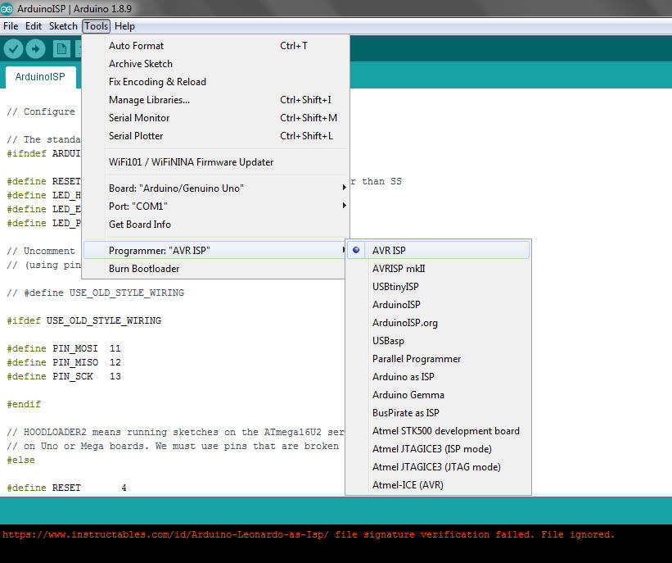Click Burn Bootloader
The height and width of the screenshot is (563, 672).
point(215,269)
